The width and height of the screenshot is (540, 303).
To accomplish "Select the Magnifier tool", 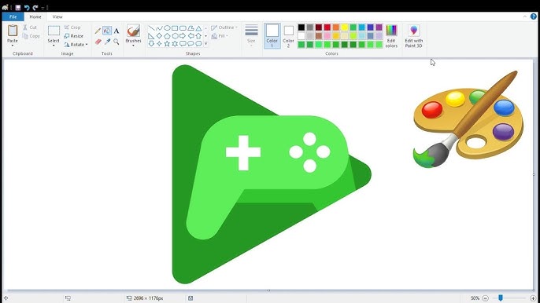I will 117,42.
